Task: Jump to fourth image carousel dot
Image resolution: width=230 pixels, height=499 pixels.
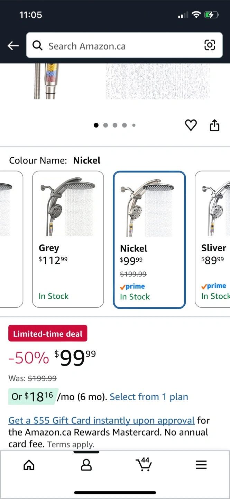Action: point(124,125)
